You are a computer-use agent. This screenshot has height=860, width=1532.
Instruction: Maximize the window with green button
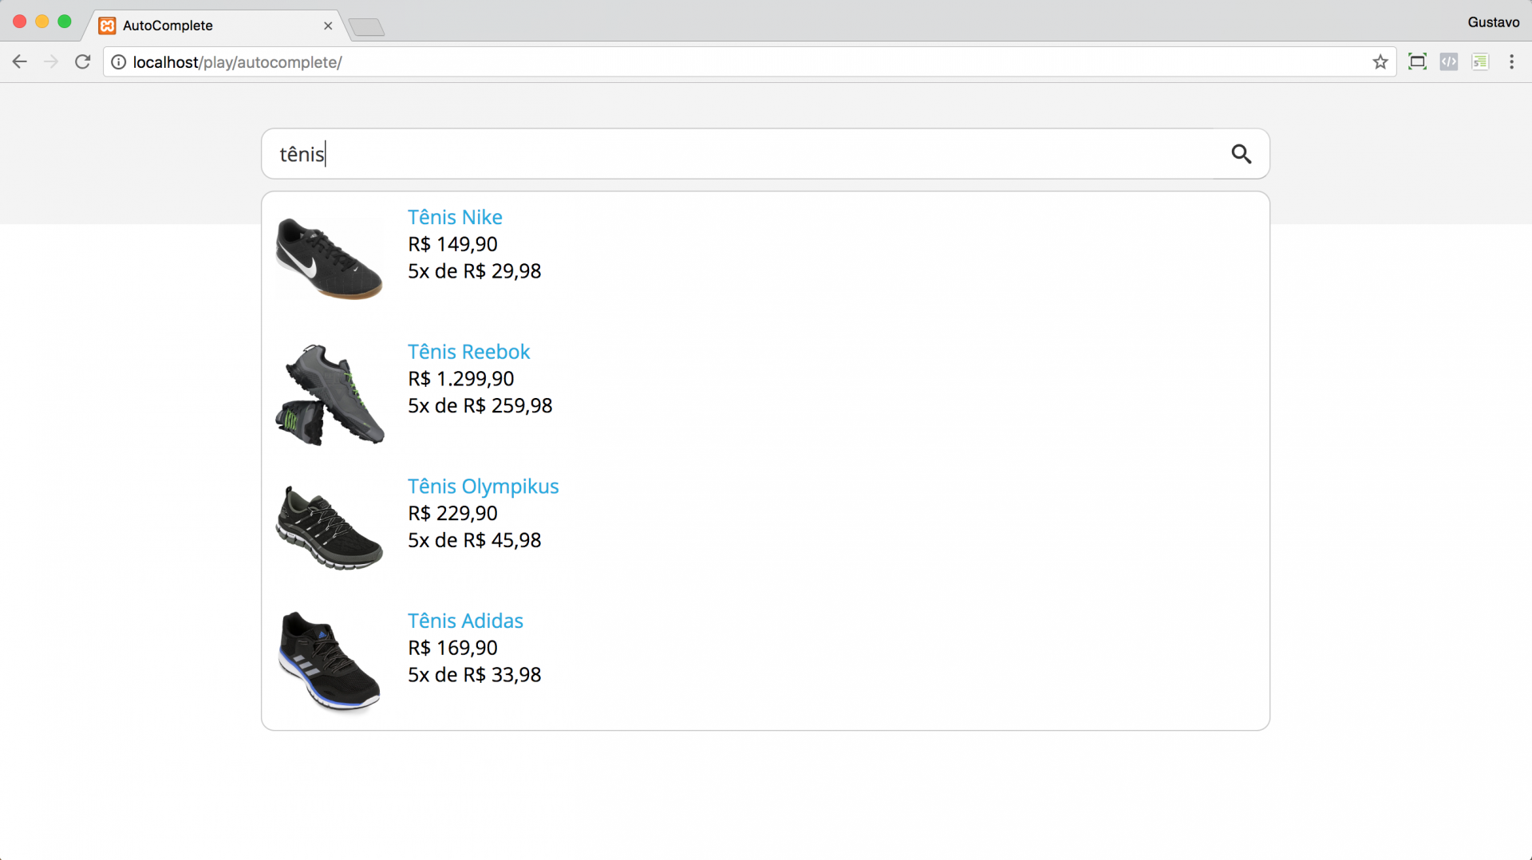(x=65, y=22)
